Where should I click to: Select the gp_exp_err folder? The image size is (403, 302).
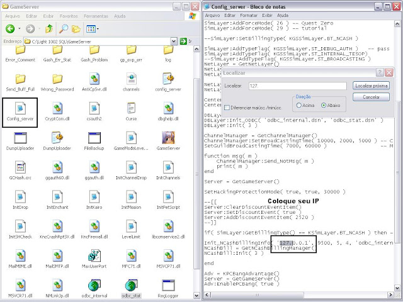[131, 54]
